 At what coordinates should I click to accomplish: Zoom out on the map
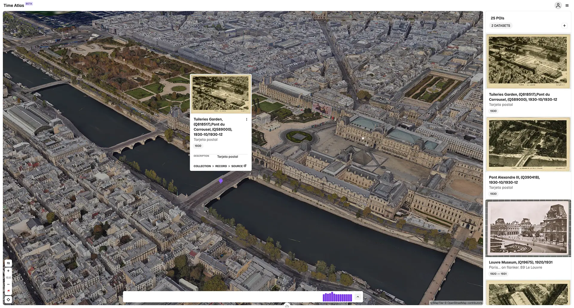point(8,284)
